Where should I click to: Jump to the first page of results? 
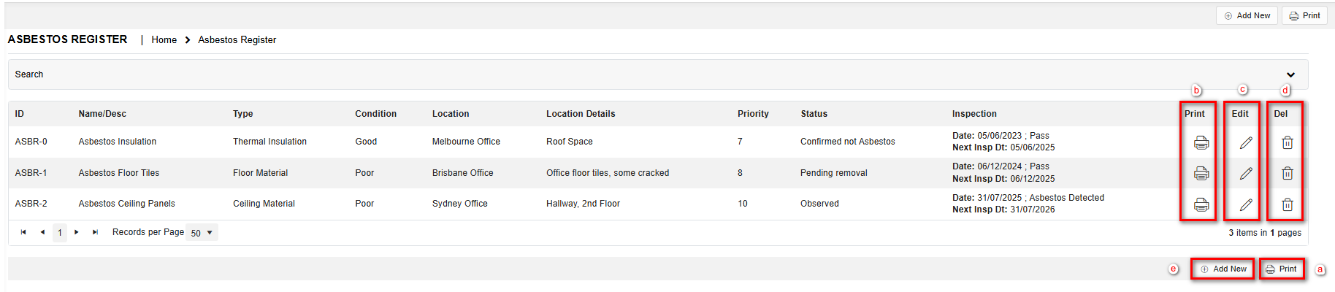pyautogui.click(x=23, y=232)
